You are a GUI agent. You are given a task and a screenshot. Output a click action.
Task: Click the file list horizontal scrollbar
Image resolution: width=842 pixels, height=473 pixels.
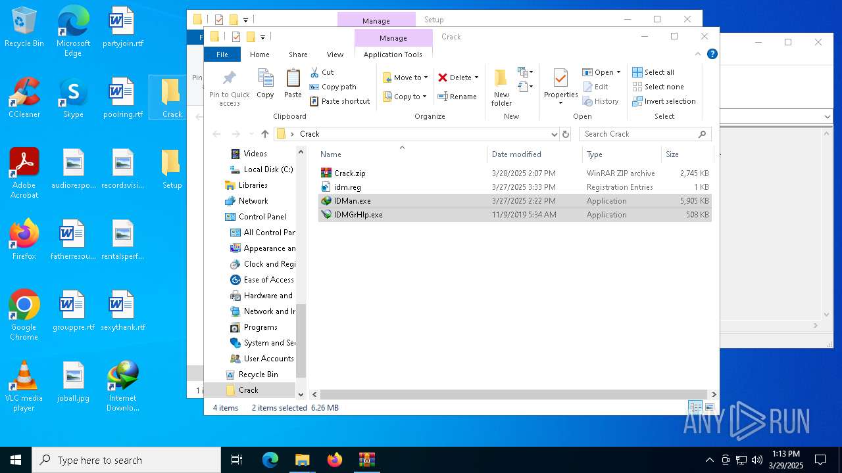[514, 394]
